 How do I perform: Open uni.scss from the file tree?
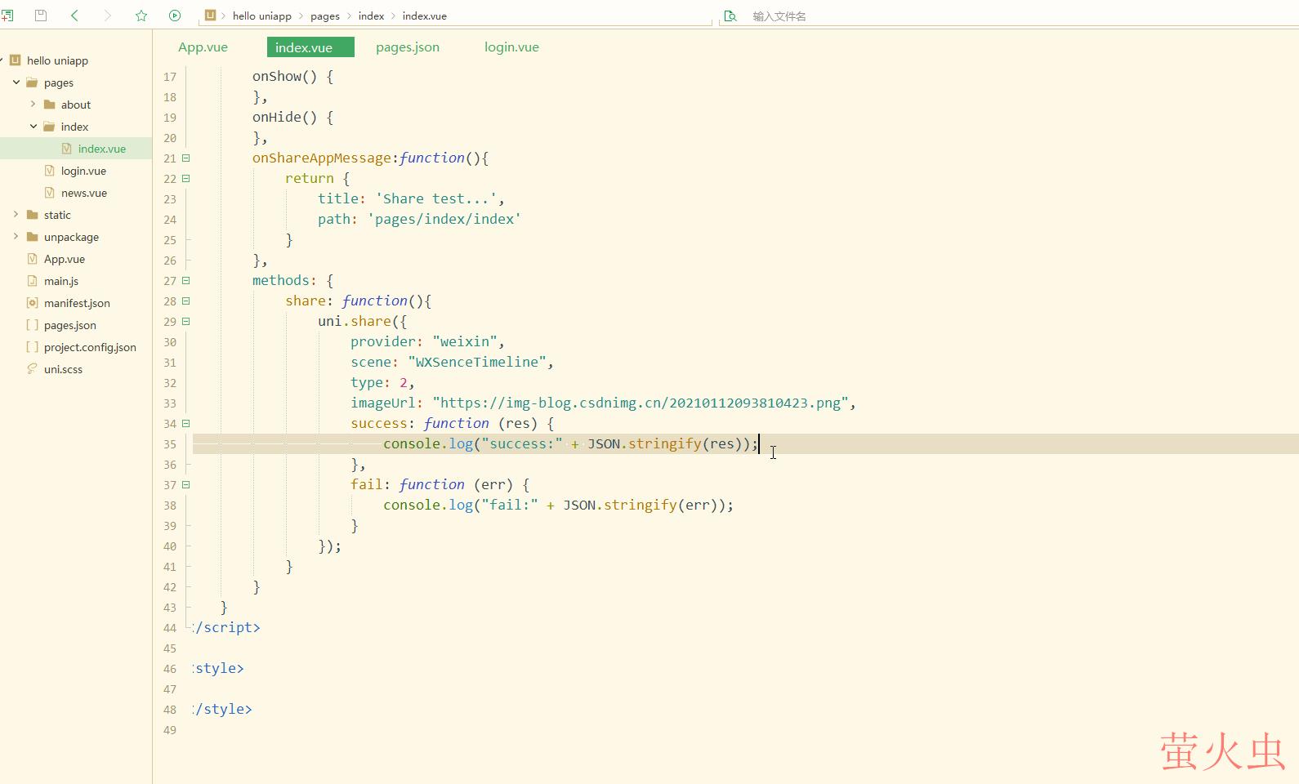point(63,369)
